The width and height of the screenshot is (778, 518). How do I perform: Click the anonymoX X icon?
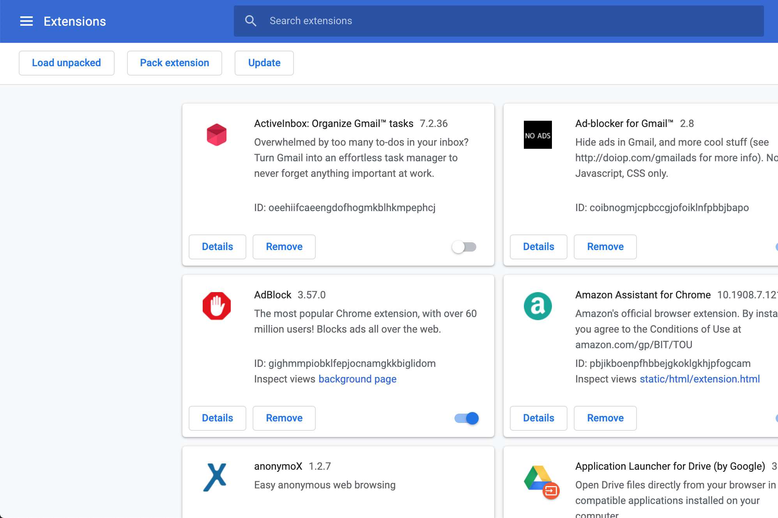pos(215,477)
